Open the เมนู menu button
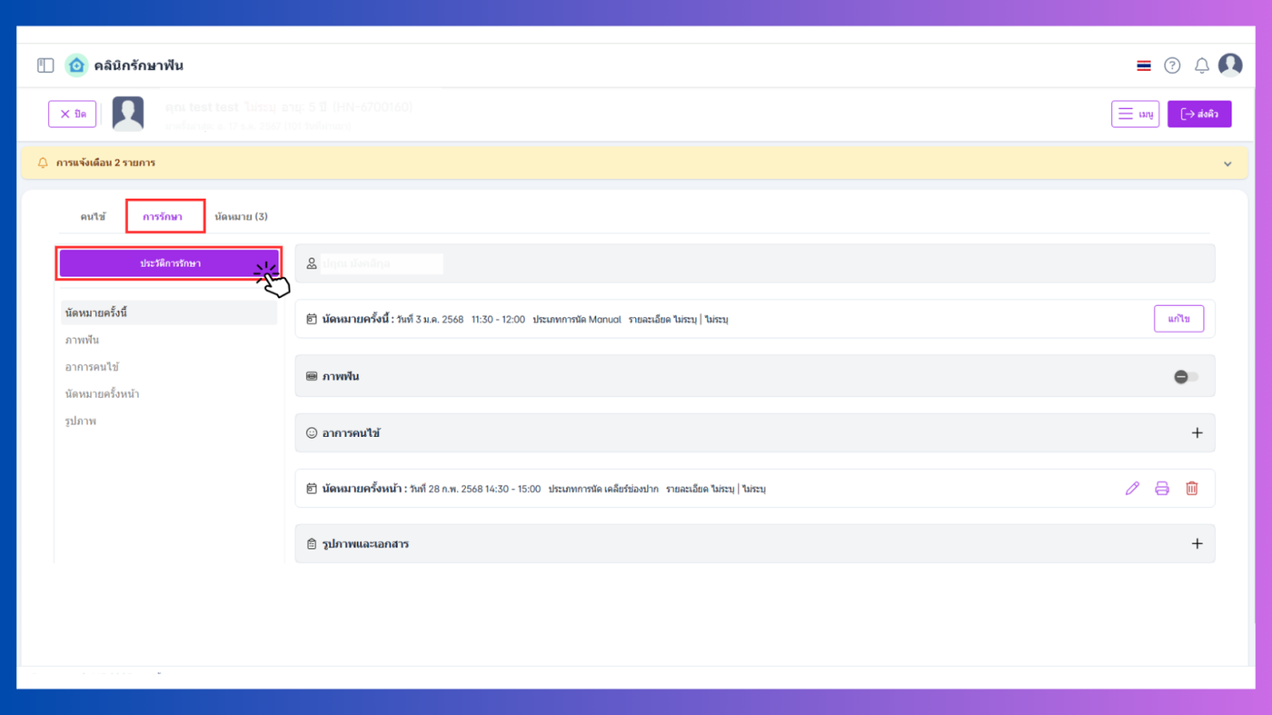Viewport: 1272px width, 715px height. (x=1135, y=114)
